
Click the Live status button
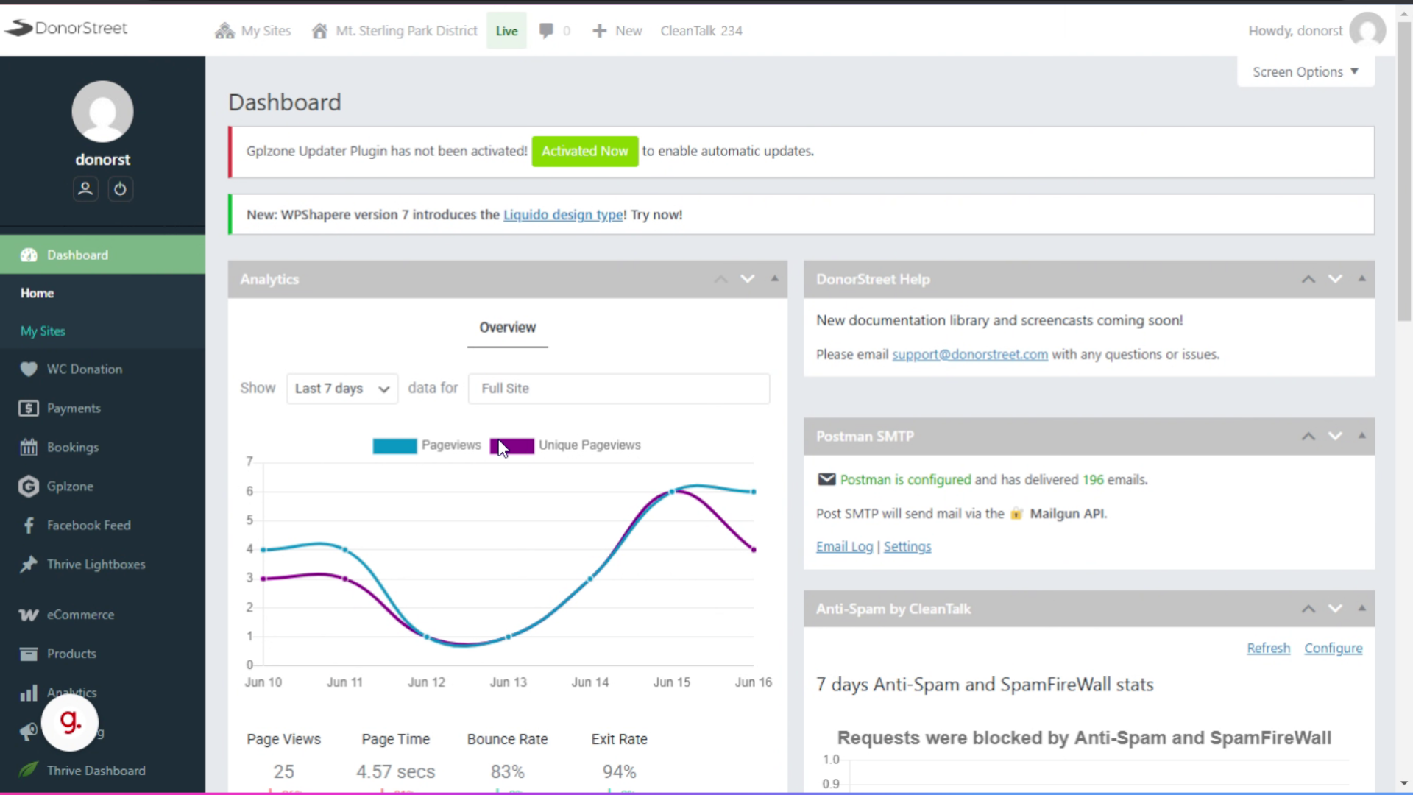(506, 31)
